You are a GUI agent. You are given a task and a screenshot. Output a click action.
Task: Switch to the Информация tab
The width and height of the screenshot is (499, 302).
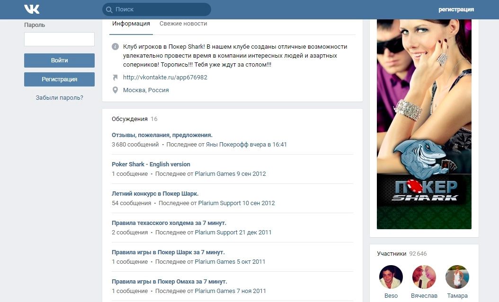(131, 24)
